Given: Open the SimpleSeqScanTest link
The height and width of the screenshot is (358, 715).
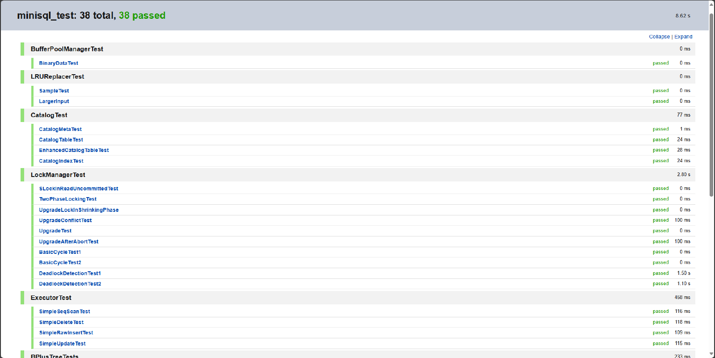Looking at the screenshot, I should (65, 312).
